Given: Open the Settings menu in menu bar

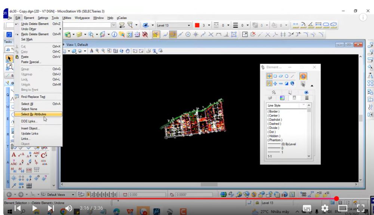Looking at the screenshot, I should 43,18.
